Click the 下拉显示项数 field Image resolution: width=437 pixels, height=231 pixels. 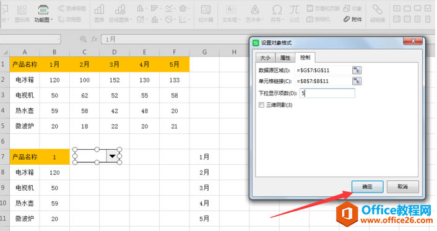pyautogui.click(x=327, y=93)
